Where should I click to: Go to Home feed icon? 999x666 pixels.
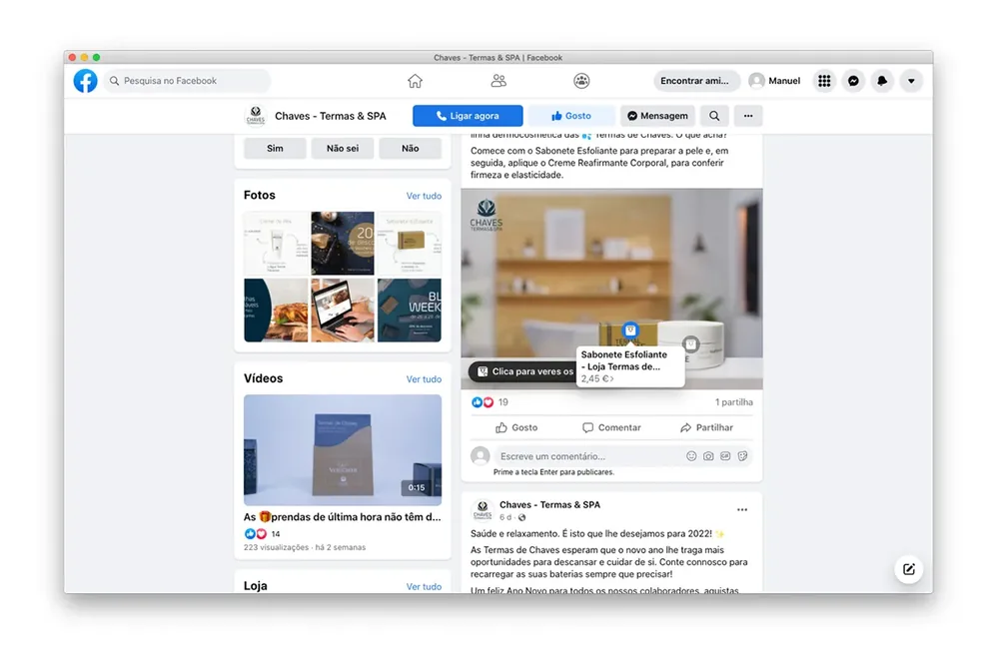pyautogui.click(x=415, y=81)
